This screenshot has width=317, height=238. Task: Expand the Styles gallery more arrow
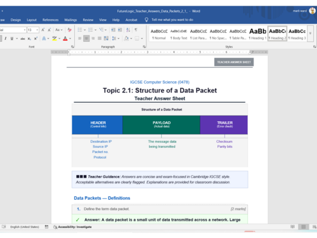(x=310, y=33)
